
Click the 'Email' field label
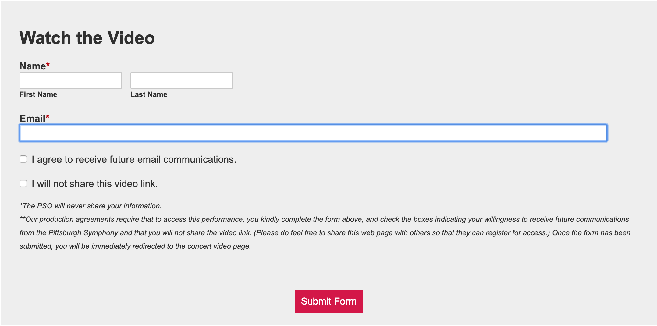[x=33, y=119]
